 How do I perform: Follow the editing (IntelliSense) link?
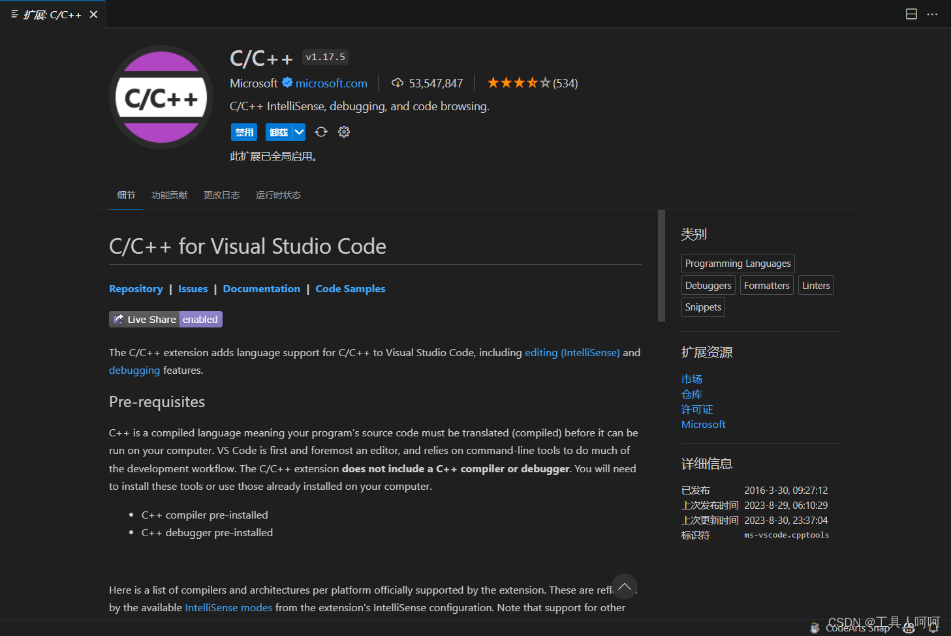572,352
